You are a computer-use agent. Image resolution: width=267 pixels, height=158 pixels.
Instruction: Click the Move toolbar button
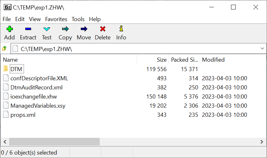point(84,33)
